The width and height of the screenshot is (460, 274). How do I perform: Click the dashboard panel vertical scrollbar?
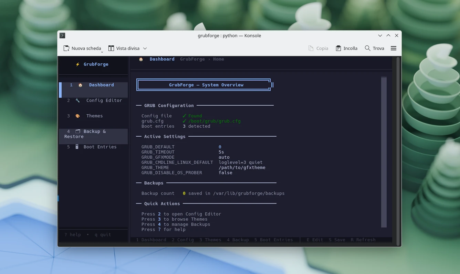384,151
